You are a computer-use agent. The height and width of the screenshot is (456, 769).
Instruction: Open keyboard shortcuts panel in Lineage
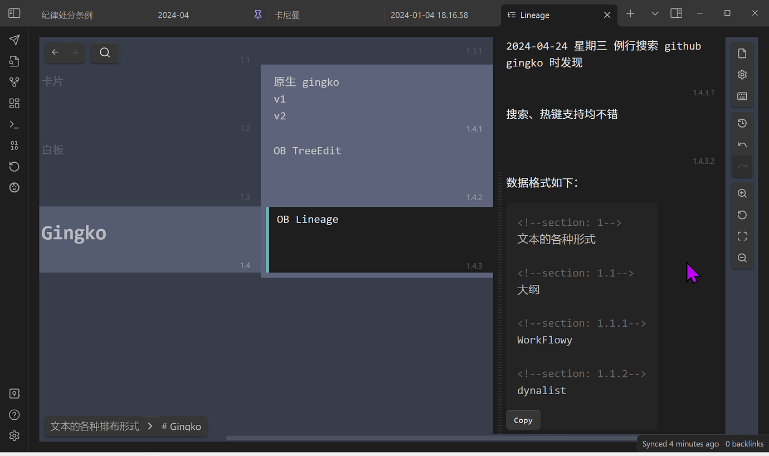[x=742, y=96]
